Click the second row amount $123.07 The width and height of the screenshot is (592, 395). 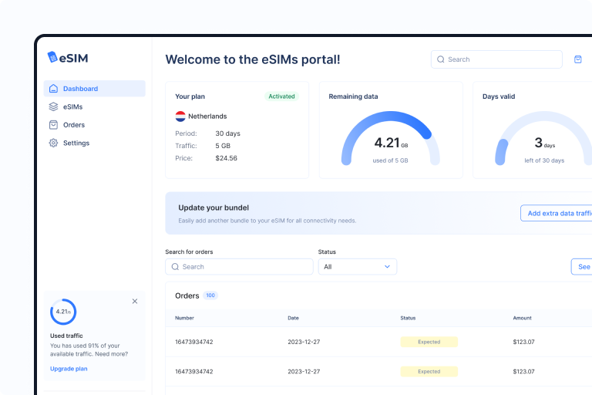coord(523,372)
